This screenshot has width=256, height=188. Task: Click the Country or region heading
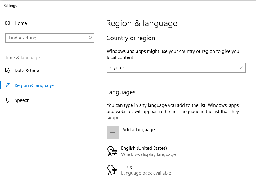point(131,38)
